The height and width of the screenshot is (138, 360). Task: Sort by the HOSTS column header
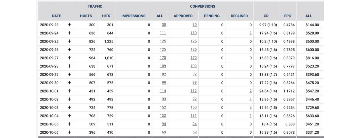[86, 16]
